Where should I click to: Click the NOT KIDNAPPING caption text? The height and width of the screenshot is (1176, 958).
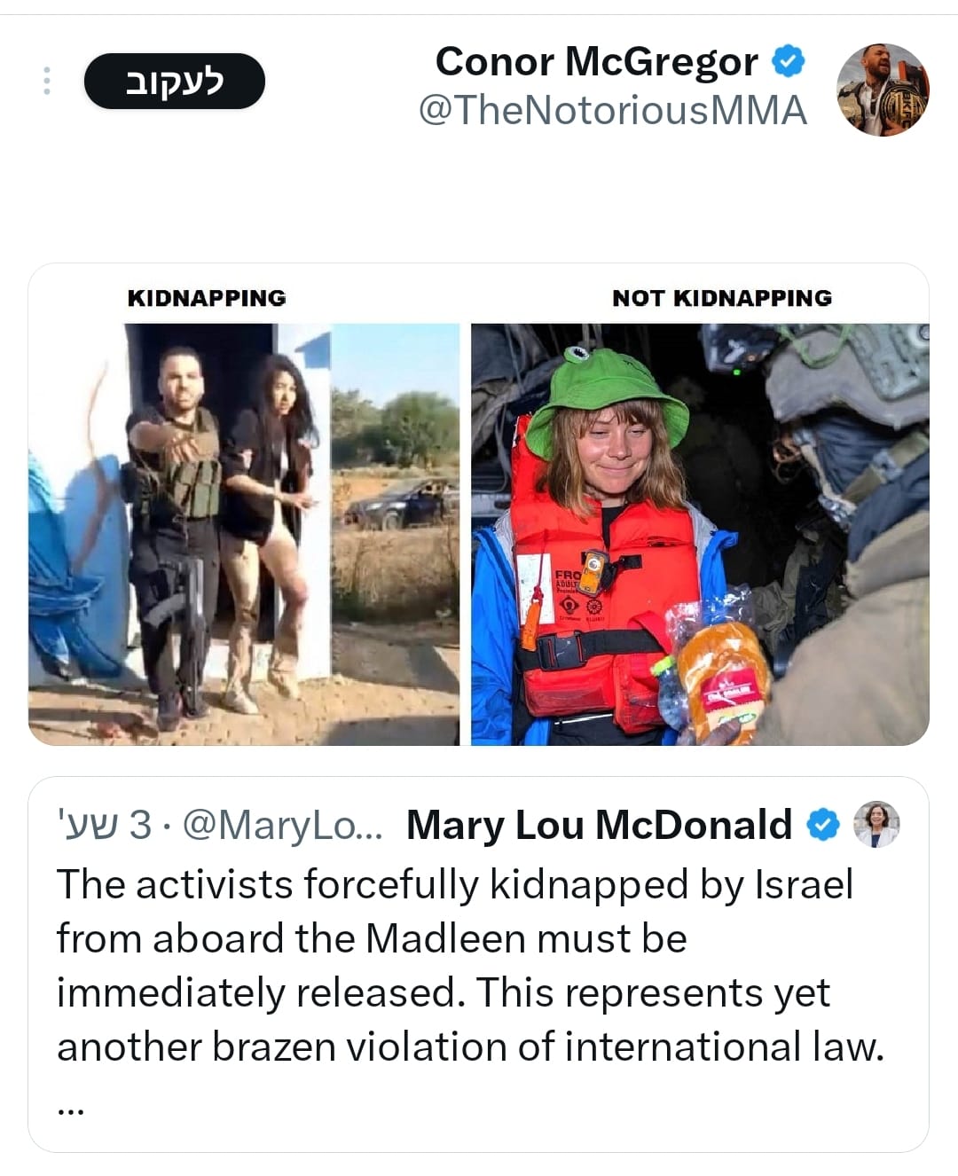(722, 298)
